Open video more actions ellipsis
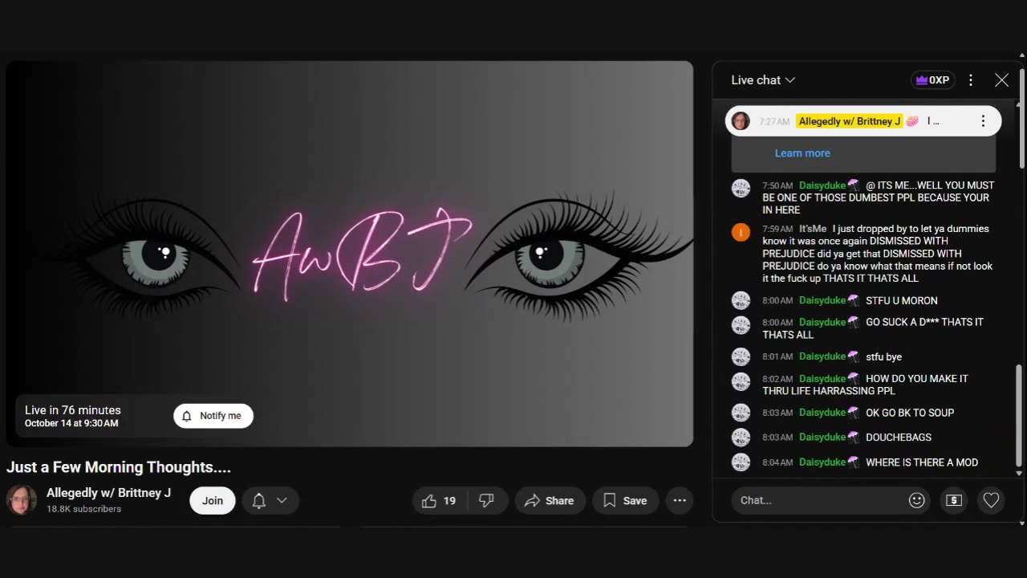1027x578 pixels. coord(680,501)
